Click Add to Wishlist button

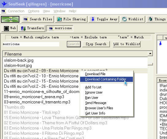tap(127, 44)
